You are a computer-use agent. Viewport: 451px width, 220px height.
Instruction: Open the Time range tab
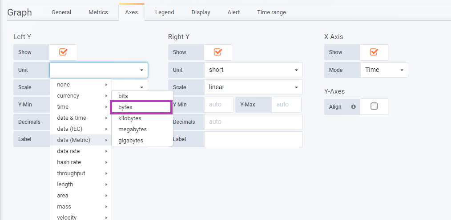tap(271, 12)
